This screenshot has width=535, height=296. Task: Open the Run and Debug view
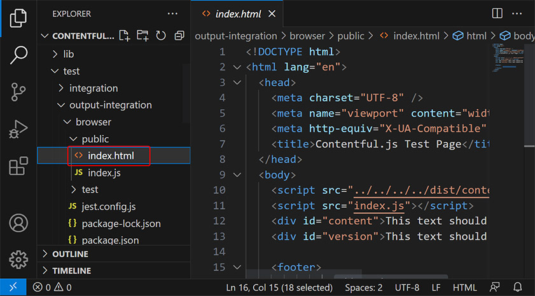[x=18, y=129]
